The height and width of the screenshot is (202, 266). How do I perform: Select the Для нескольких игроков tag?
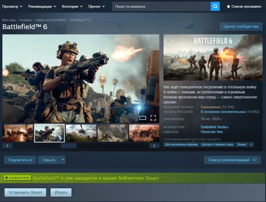tap(181, 145)
